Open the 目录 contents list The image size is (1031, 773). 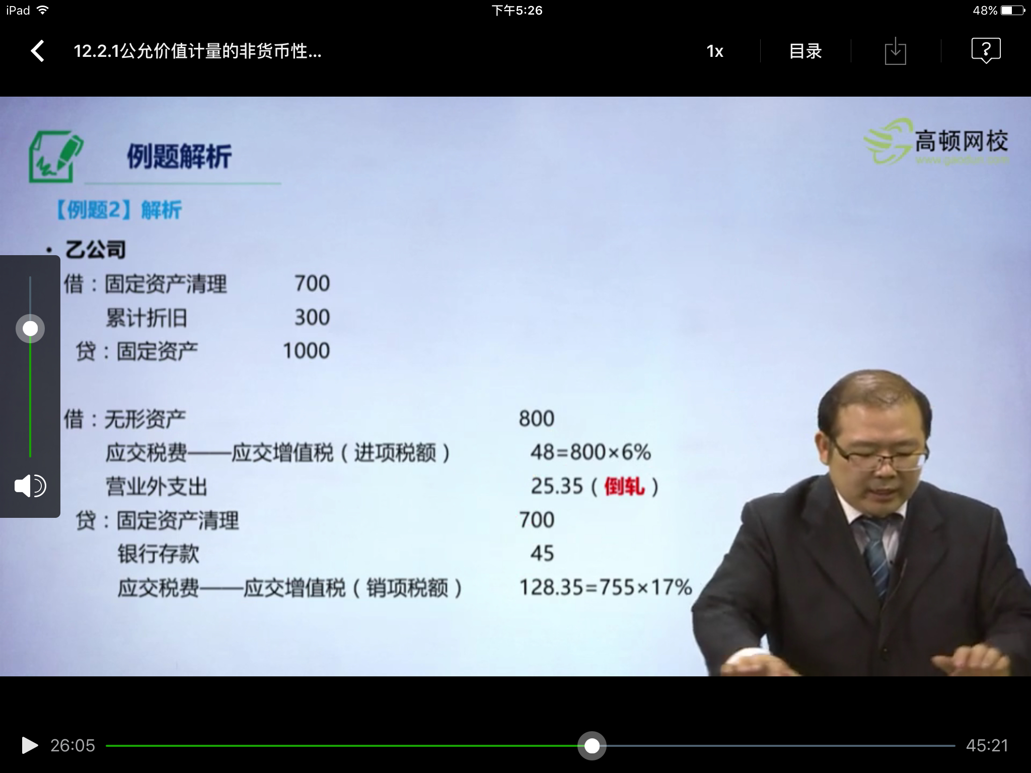point(805,51)
